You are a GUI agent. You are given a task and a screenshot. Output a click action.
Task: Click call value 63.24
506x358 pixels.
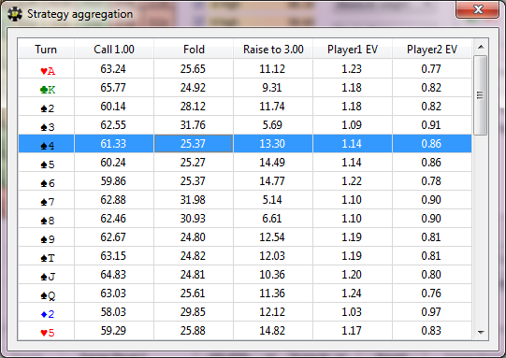[113, 68]
